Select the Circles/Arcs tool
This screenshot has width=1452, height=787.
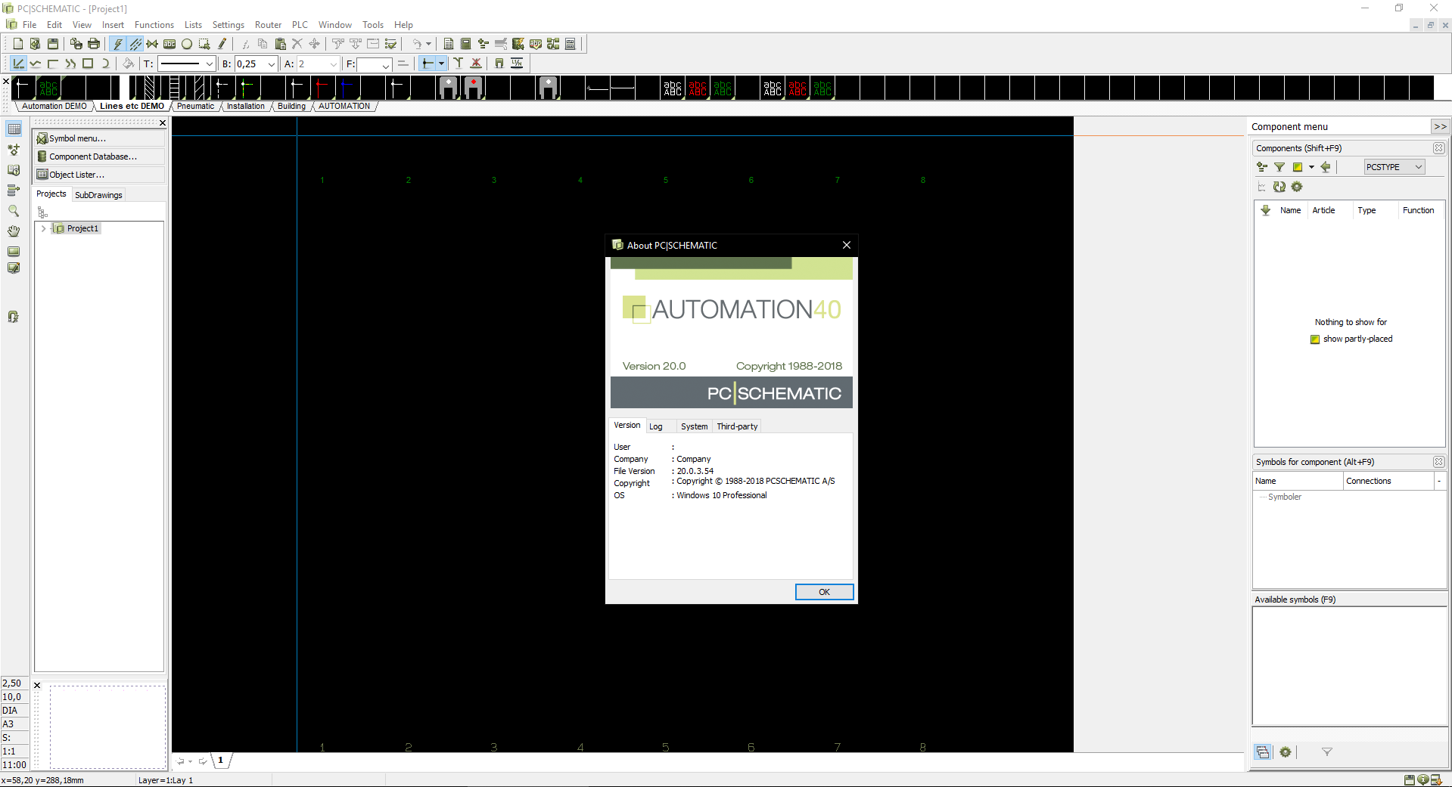click(x=187, y=44)
